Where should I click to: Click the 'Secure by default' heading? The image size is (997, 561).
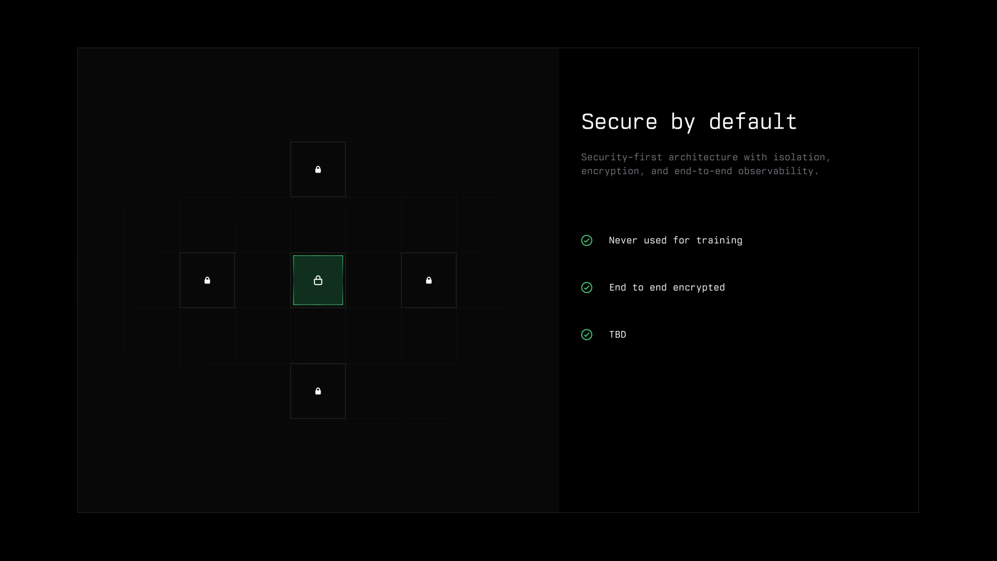click(x=689, y=122)
